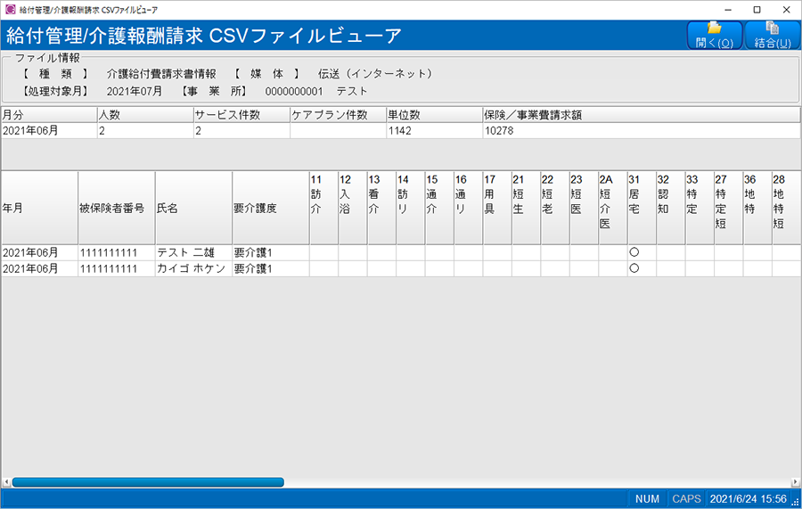The width and height of the screenshot is (802, 509).
Task: Select the 月分 column header
Action: click(49, 115)
